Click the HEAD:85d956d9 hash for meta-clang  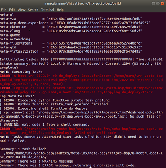(x=95, y=31)
